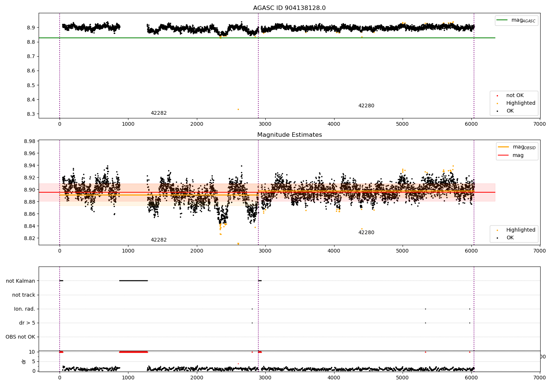The image size is (552, 386).
Task: Click the "Magnitude Estimates" subplot title
Action: click(x=289, y=135)
